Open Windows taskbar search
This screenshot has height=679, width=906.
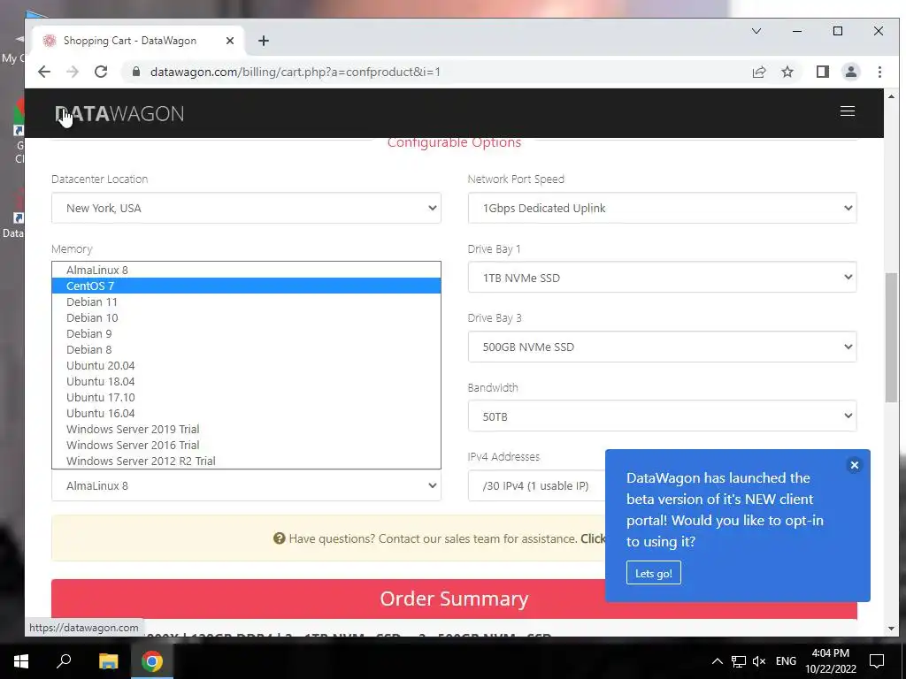point(64,661)
